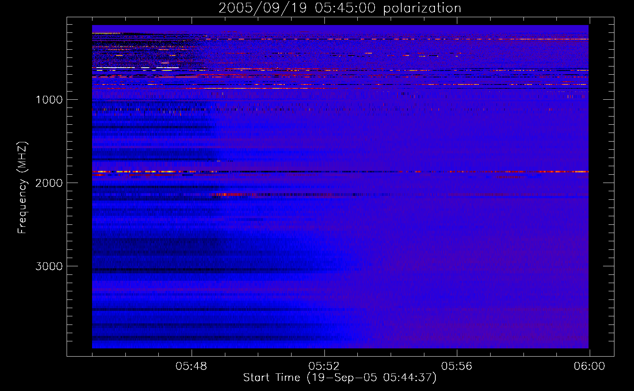Click the white streak segments near 620 MHz

tap(137, 68)
